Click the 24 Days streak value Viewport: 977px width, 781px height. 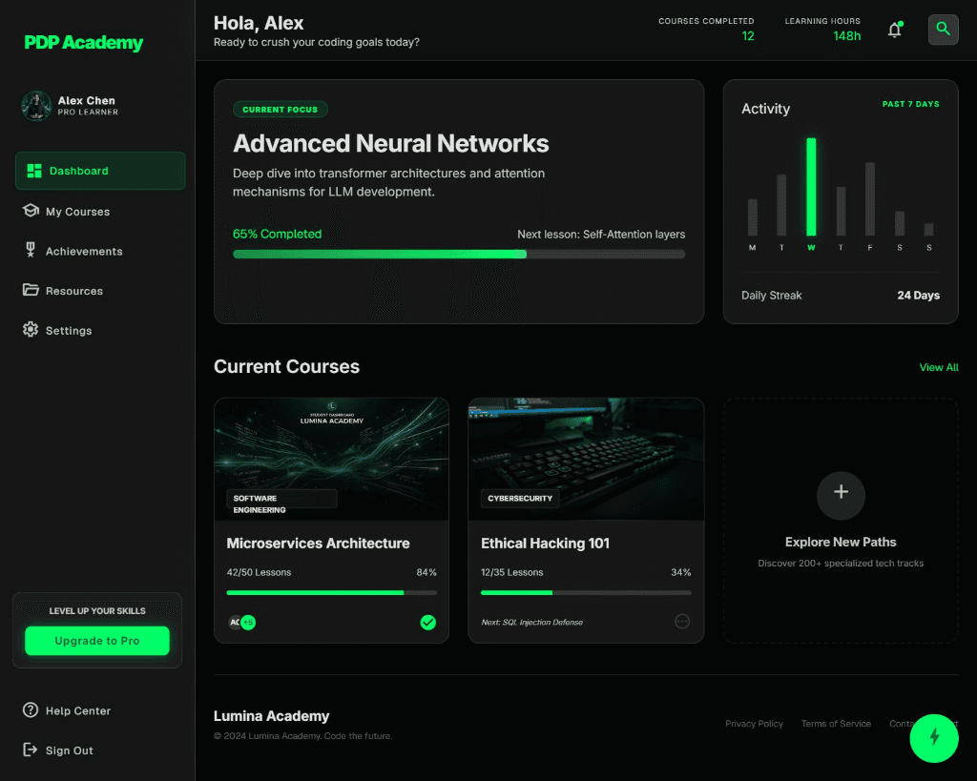point(918,296)
